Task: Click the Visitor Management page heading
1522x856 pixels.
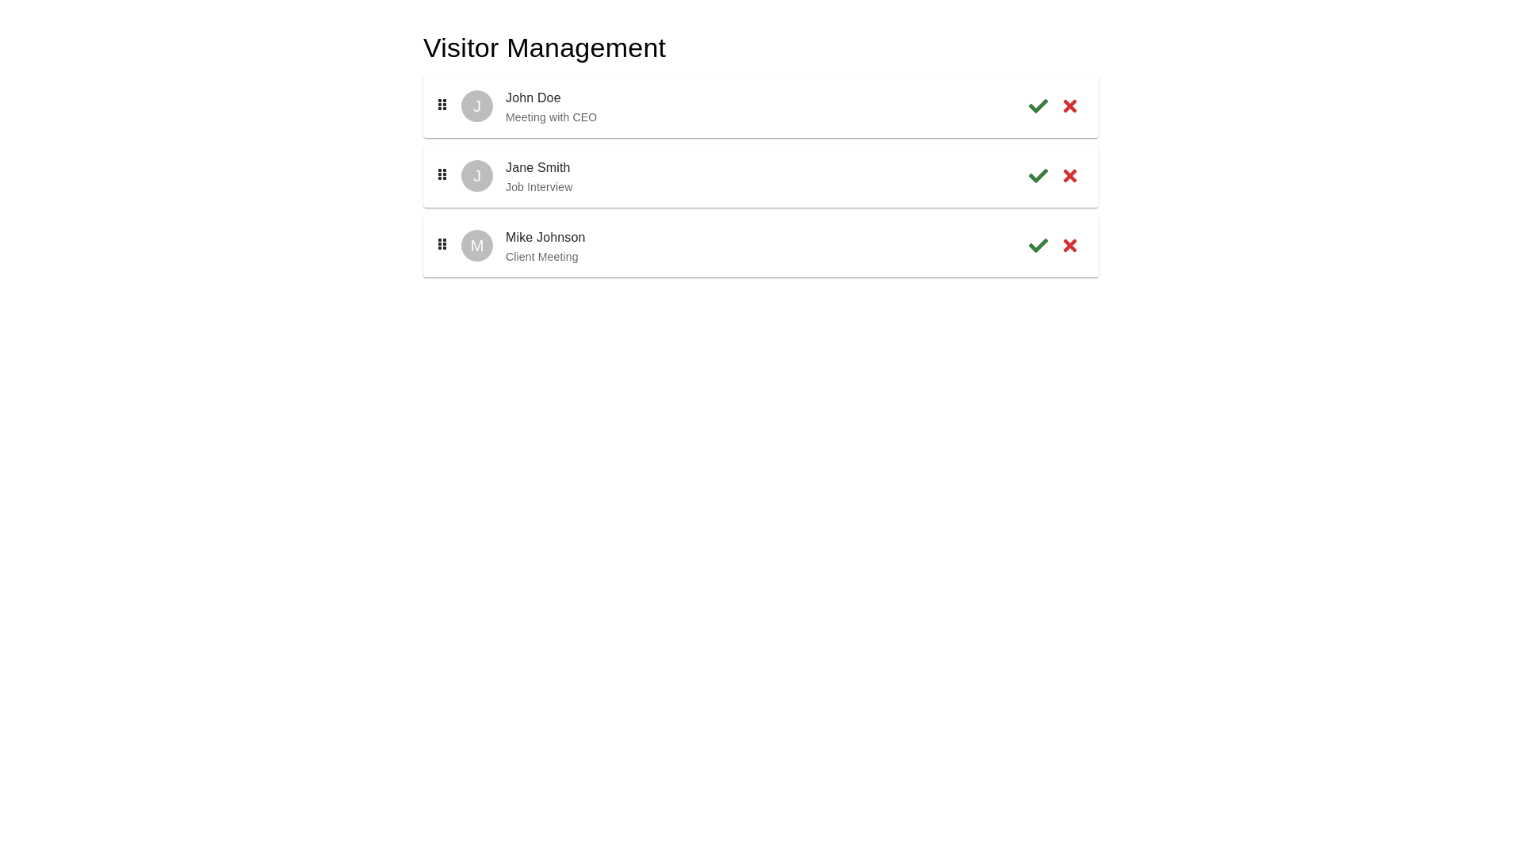Action: coord(545,48)
